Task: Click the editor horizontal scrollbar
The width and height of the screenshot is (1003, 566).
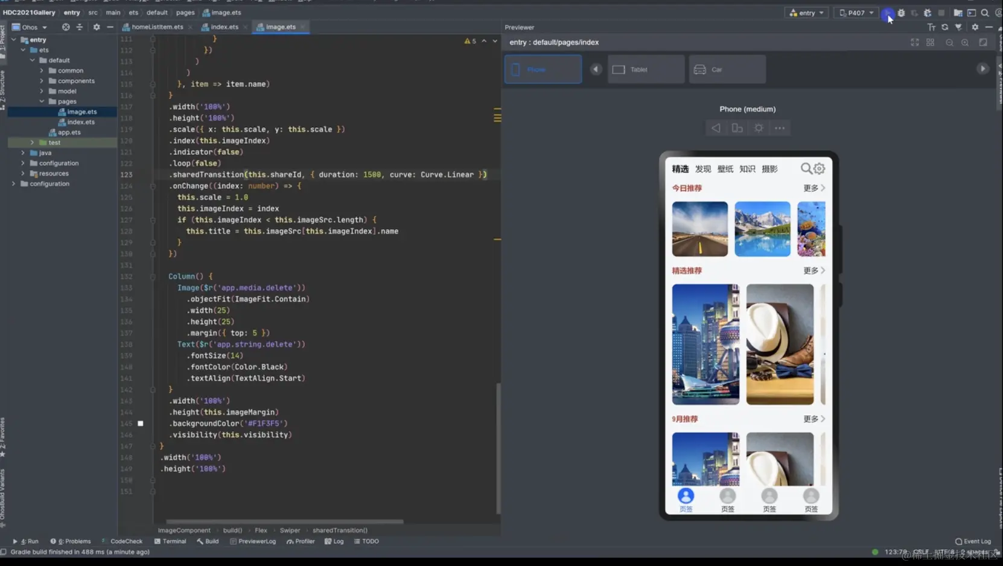Action: pyautogui.click(x=285, y=521)
